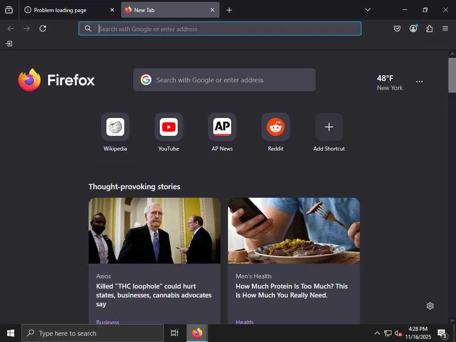Show hidden system tray icons
The width and height of the screenshot is (456, 342).
click(377, 333)
